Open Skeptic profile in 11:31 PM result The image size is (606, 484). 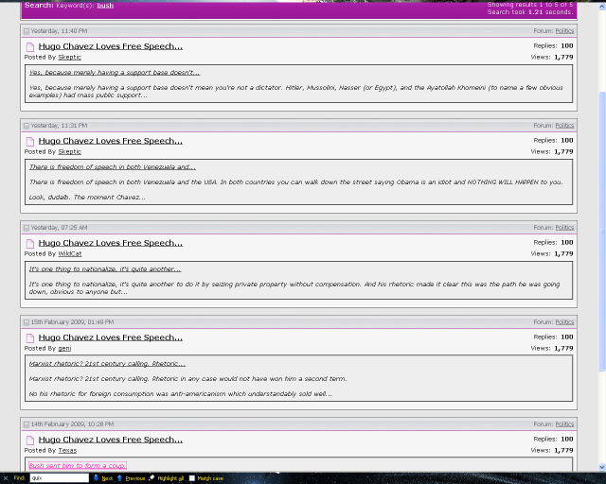pyautogui.click(x=69, y=151)
